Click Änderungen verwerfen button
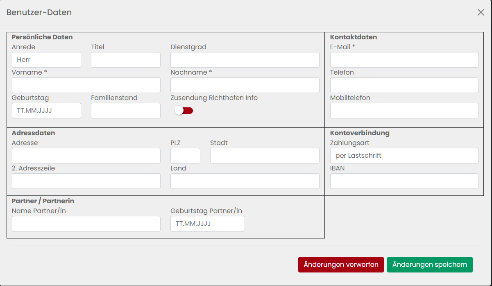 pyautogui.click(x=341, y=265)
